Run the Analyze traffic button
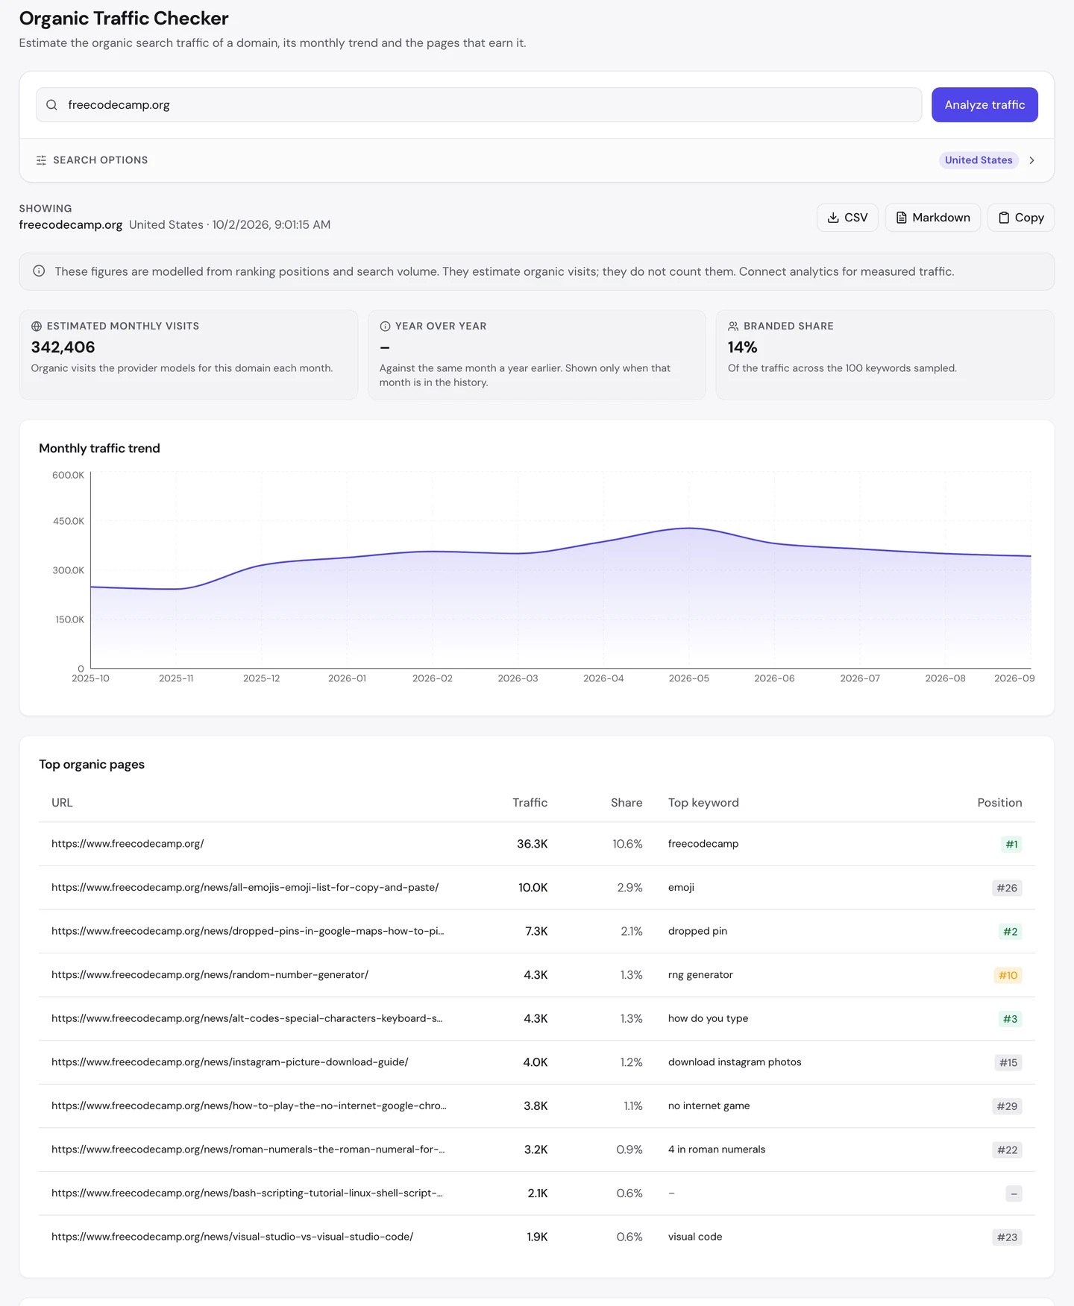Screen dimensions: 1074x1306 (984, 105)
